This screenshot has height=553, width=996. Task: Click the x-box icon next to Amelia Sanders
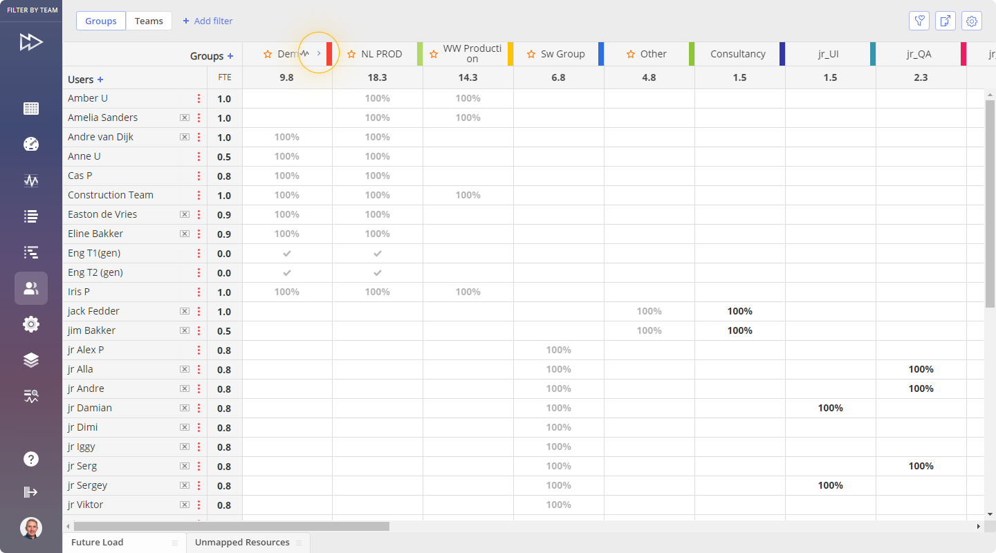coord(185,118)
